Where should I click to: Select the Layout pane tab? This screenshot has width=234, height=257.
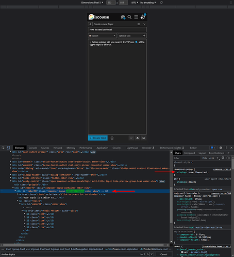click(x=202, y=153)
